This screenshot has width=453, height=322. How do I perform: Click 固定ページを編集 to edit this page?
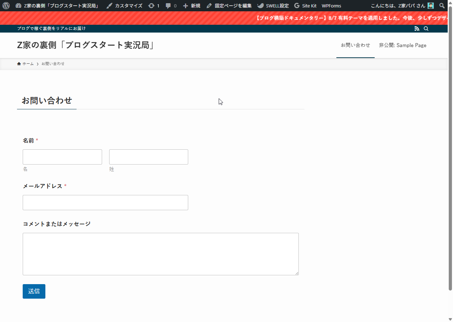229,6
